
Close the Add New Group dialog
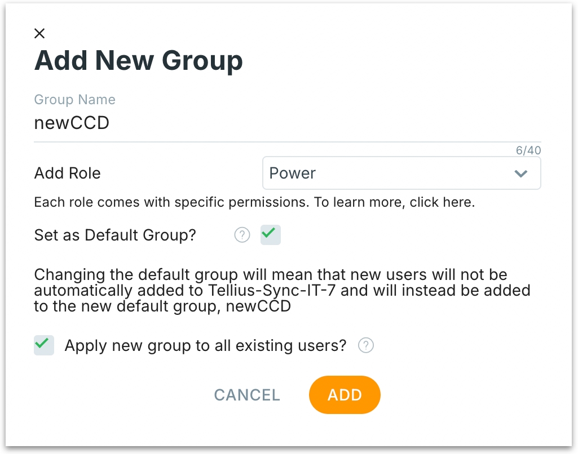39,33
